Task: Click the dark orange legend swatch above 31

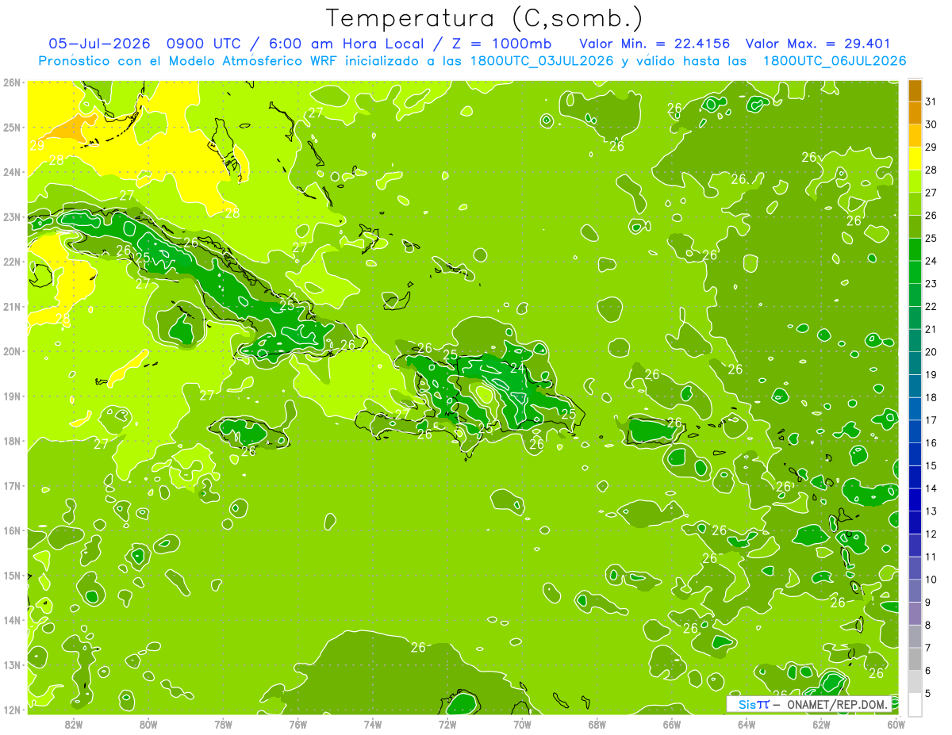Action: (915, 91)
